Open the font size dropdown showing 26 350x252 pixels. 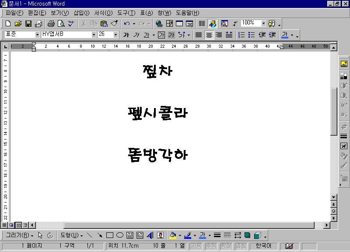click(x=115, y=35)
